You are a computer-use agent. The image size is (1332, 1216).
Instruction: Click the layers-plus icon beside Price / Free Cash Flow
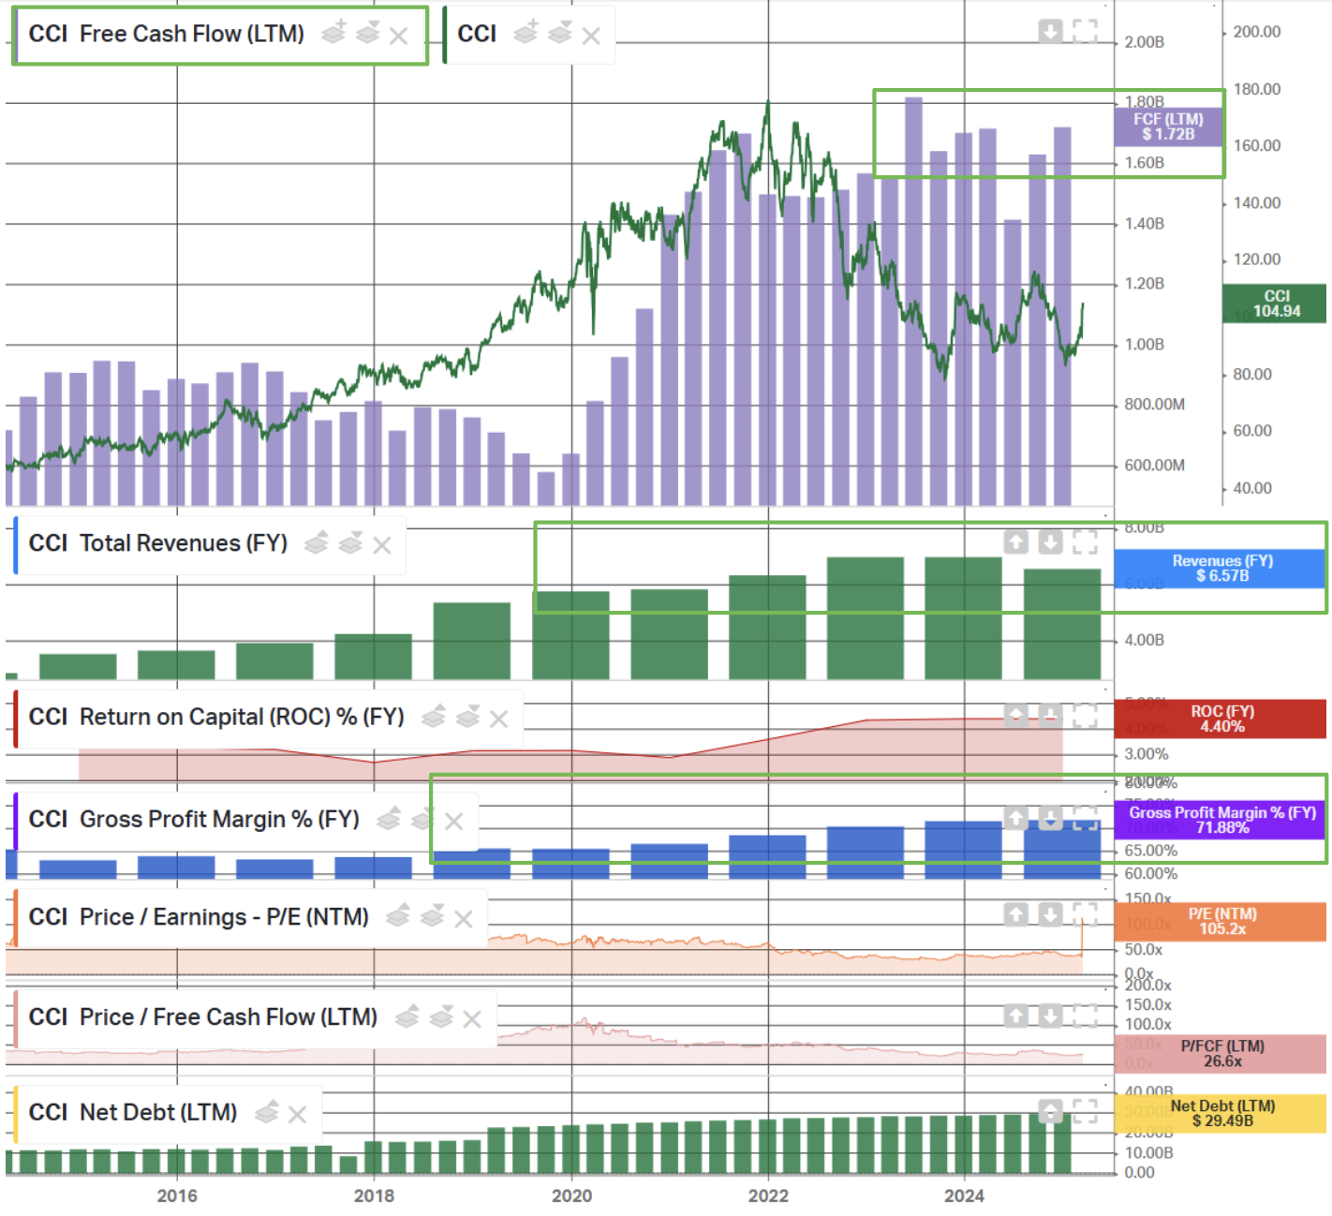click(407, 1016)
